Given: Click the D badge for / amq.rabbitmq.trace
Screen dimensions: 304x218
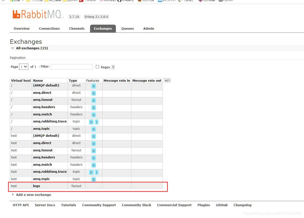Looking at the screenshot, I should tap(91, 122).
